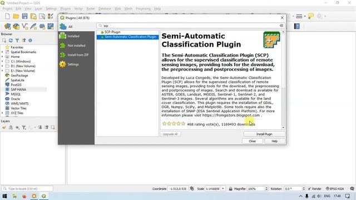The width and height of the screenshot is (356, 200).
Task: Click the New Project icon
Action: click(x=7, y=16)
